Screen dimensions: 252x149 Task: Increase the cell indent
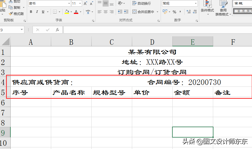126,11
